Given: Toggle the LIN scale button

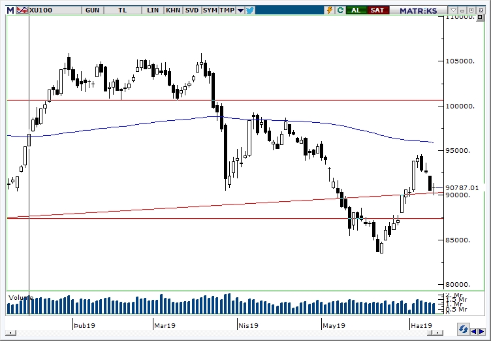Looking at the screenshot, I should point(153,10).
